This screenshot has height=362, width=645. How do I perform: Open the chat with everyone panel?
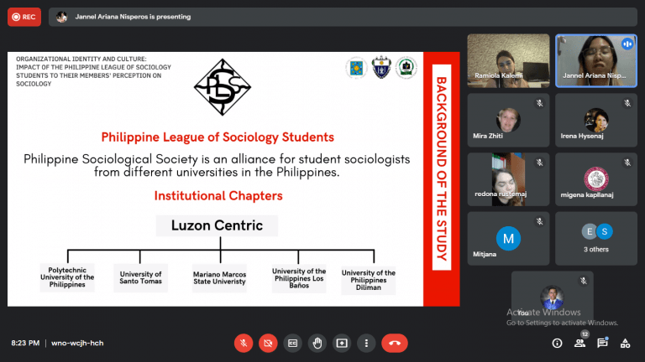[602, 343]
